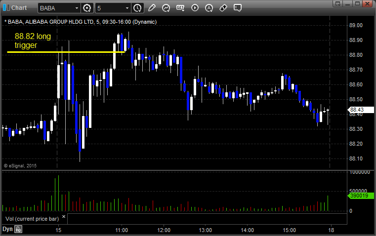This screenshot has width=376, height=236.
Task: Click the green volume marker 390019
Action: coord(361,196)
